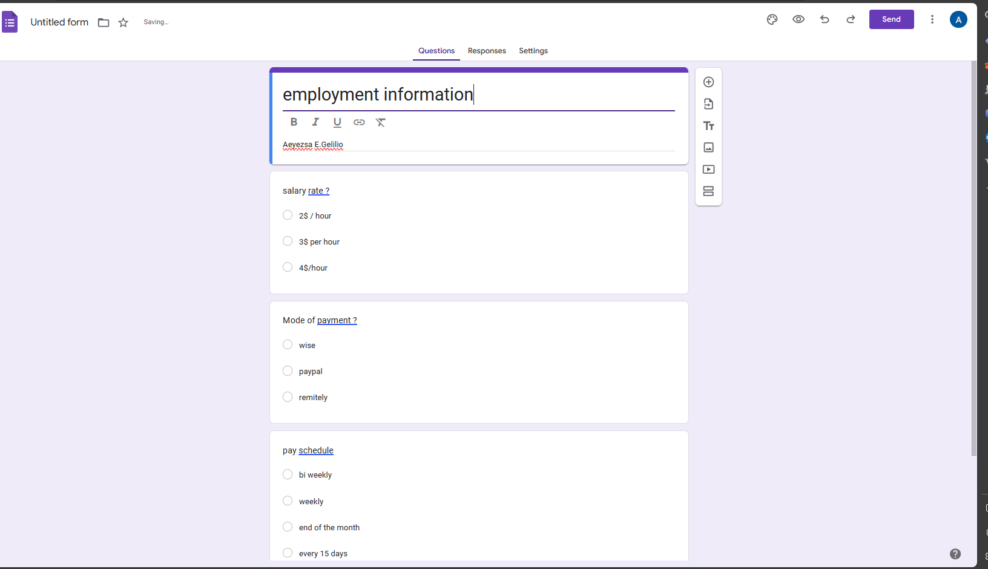Add a video to the form

(708, 169)
